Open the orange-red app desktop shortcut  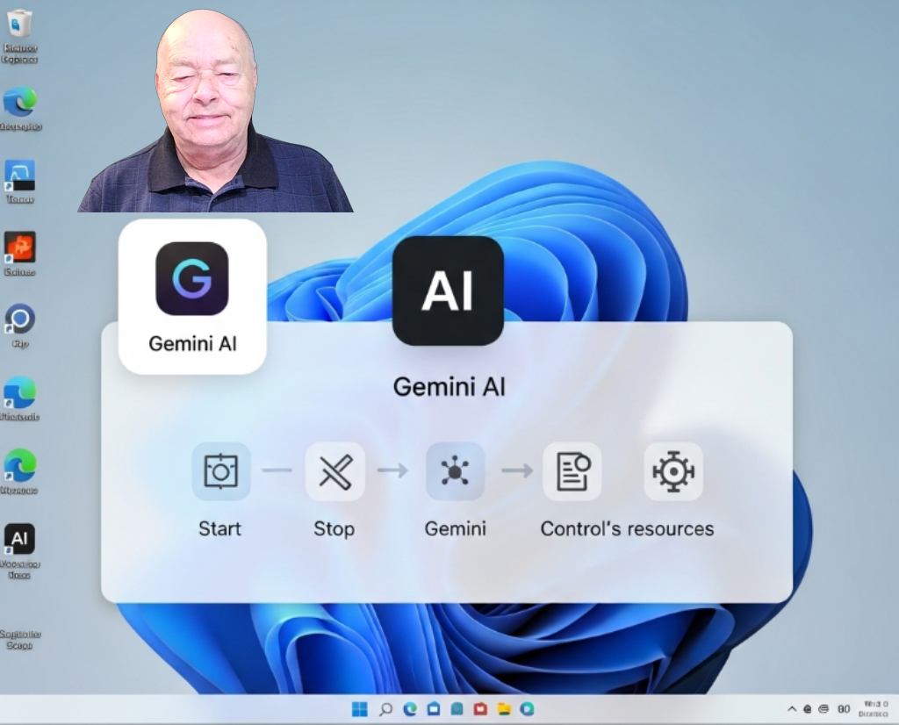[20, 248]
